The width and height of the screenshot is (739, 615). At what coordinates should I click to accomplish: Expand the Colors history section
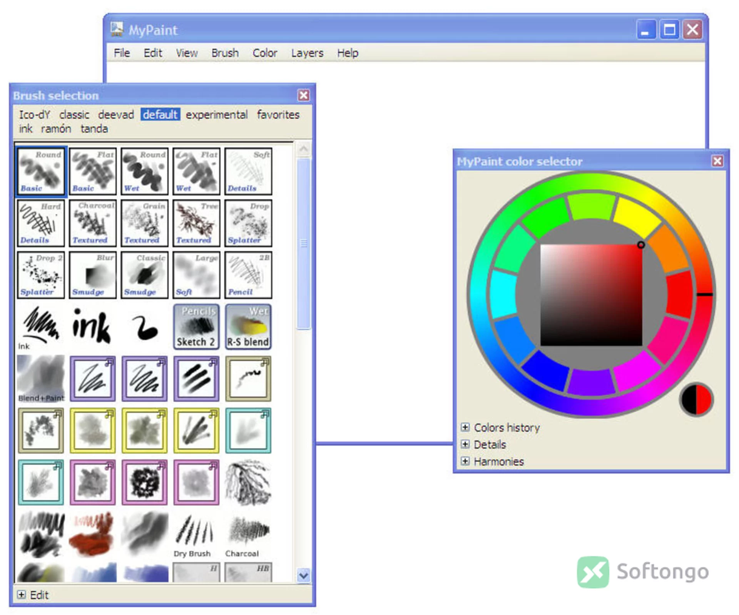pos(465,427)
